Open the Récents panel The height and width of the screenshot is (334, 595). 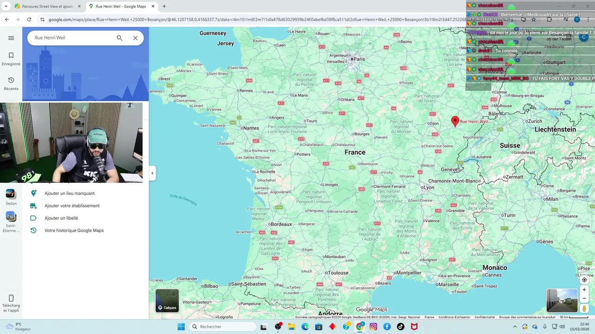click(x=11, y=83)
